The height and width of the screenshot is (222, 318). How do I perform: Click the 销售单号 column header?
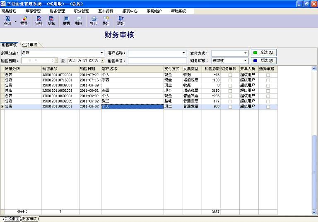pyautogui.click(x=60, y=69)
